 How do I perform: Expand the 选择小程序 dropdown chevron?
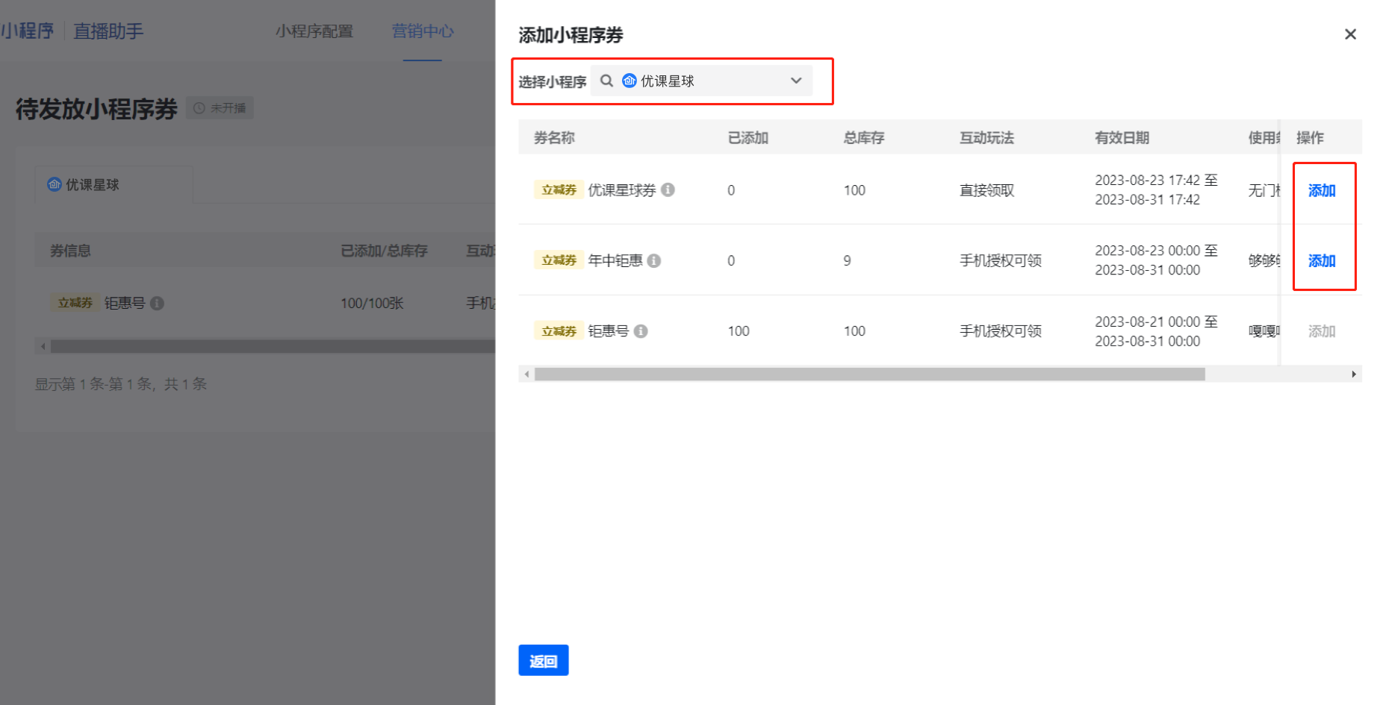pos(796,81)
